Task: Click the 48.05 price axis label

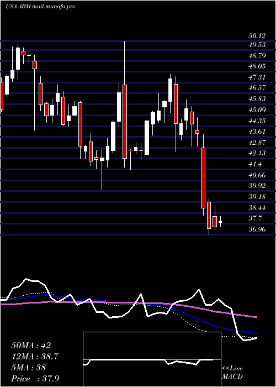Action: 257,66
